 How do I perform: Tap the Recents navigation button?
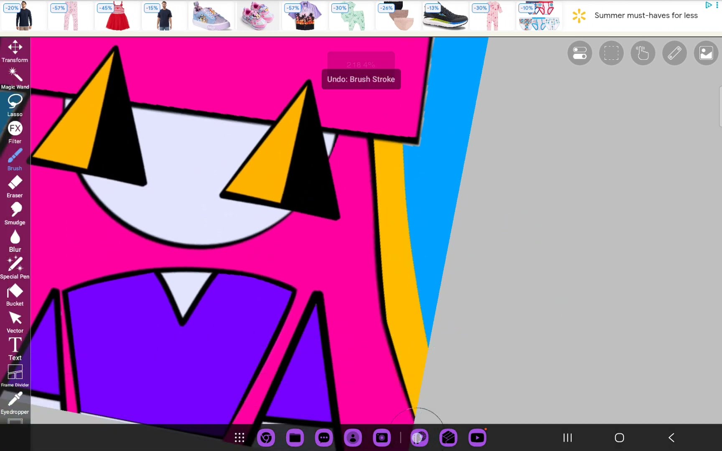[x=567, y=438]
